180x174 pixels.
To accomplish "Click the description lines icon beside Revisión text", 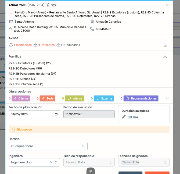I will pyautogui.click(x=11, y=14).
